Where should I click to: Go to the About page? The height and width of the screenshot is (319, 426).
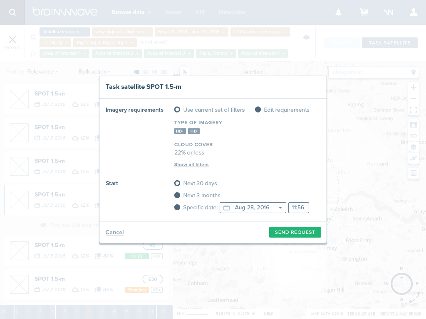(x=173, y=12)
